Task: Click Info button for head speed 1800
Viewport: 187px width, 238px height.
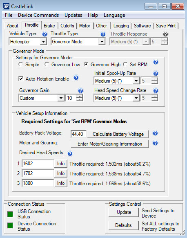Action: (x=61, y=183)
